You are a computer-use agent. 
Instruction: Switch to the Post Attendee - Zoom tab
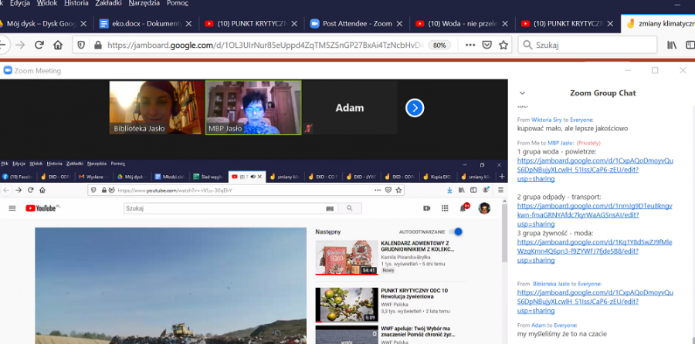[x=357, y=24]
